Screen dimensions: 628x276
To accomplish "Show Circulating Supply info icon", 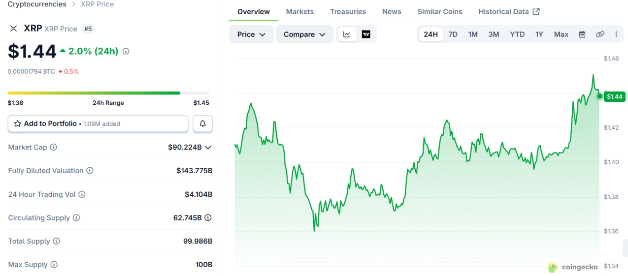I will [76, 217].
